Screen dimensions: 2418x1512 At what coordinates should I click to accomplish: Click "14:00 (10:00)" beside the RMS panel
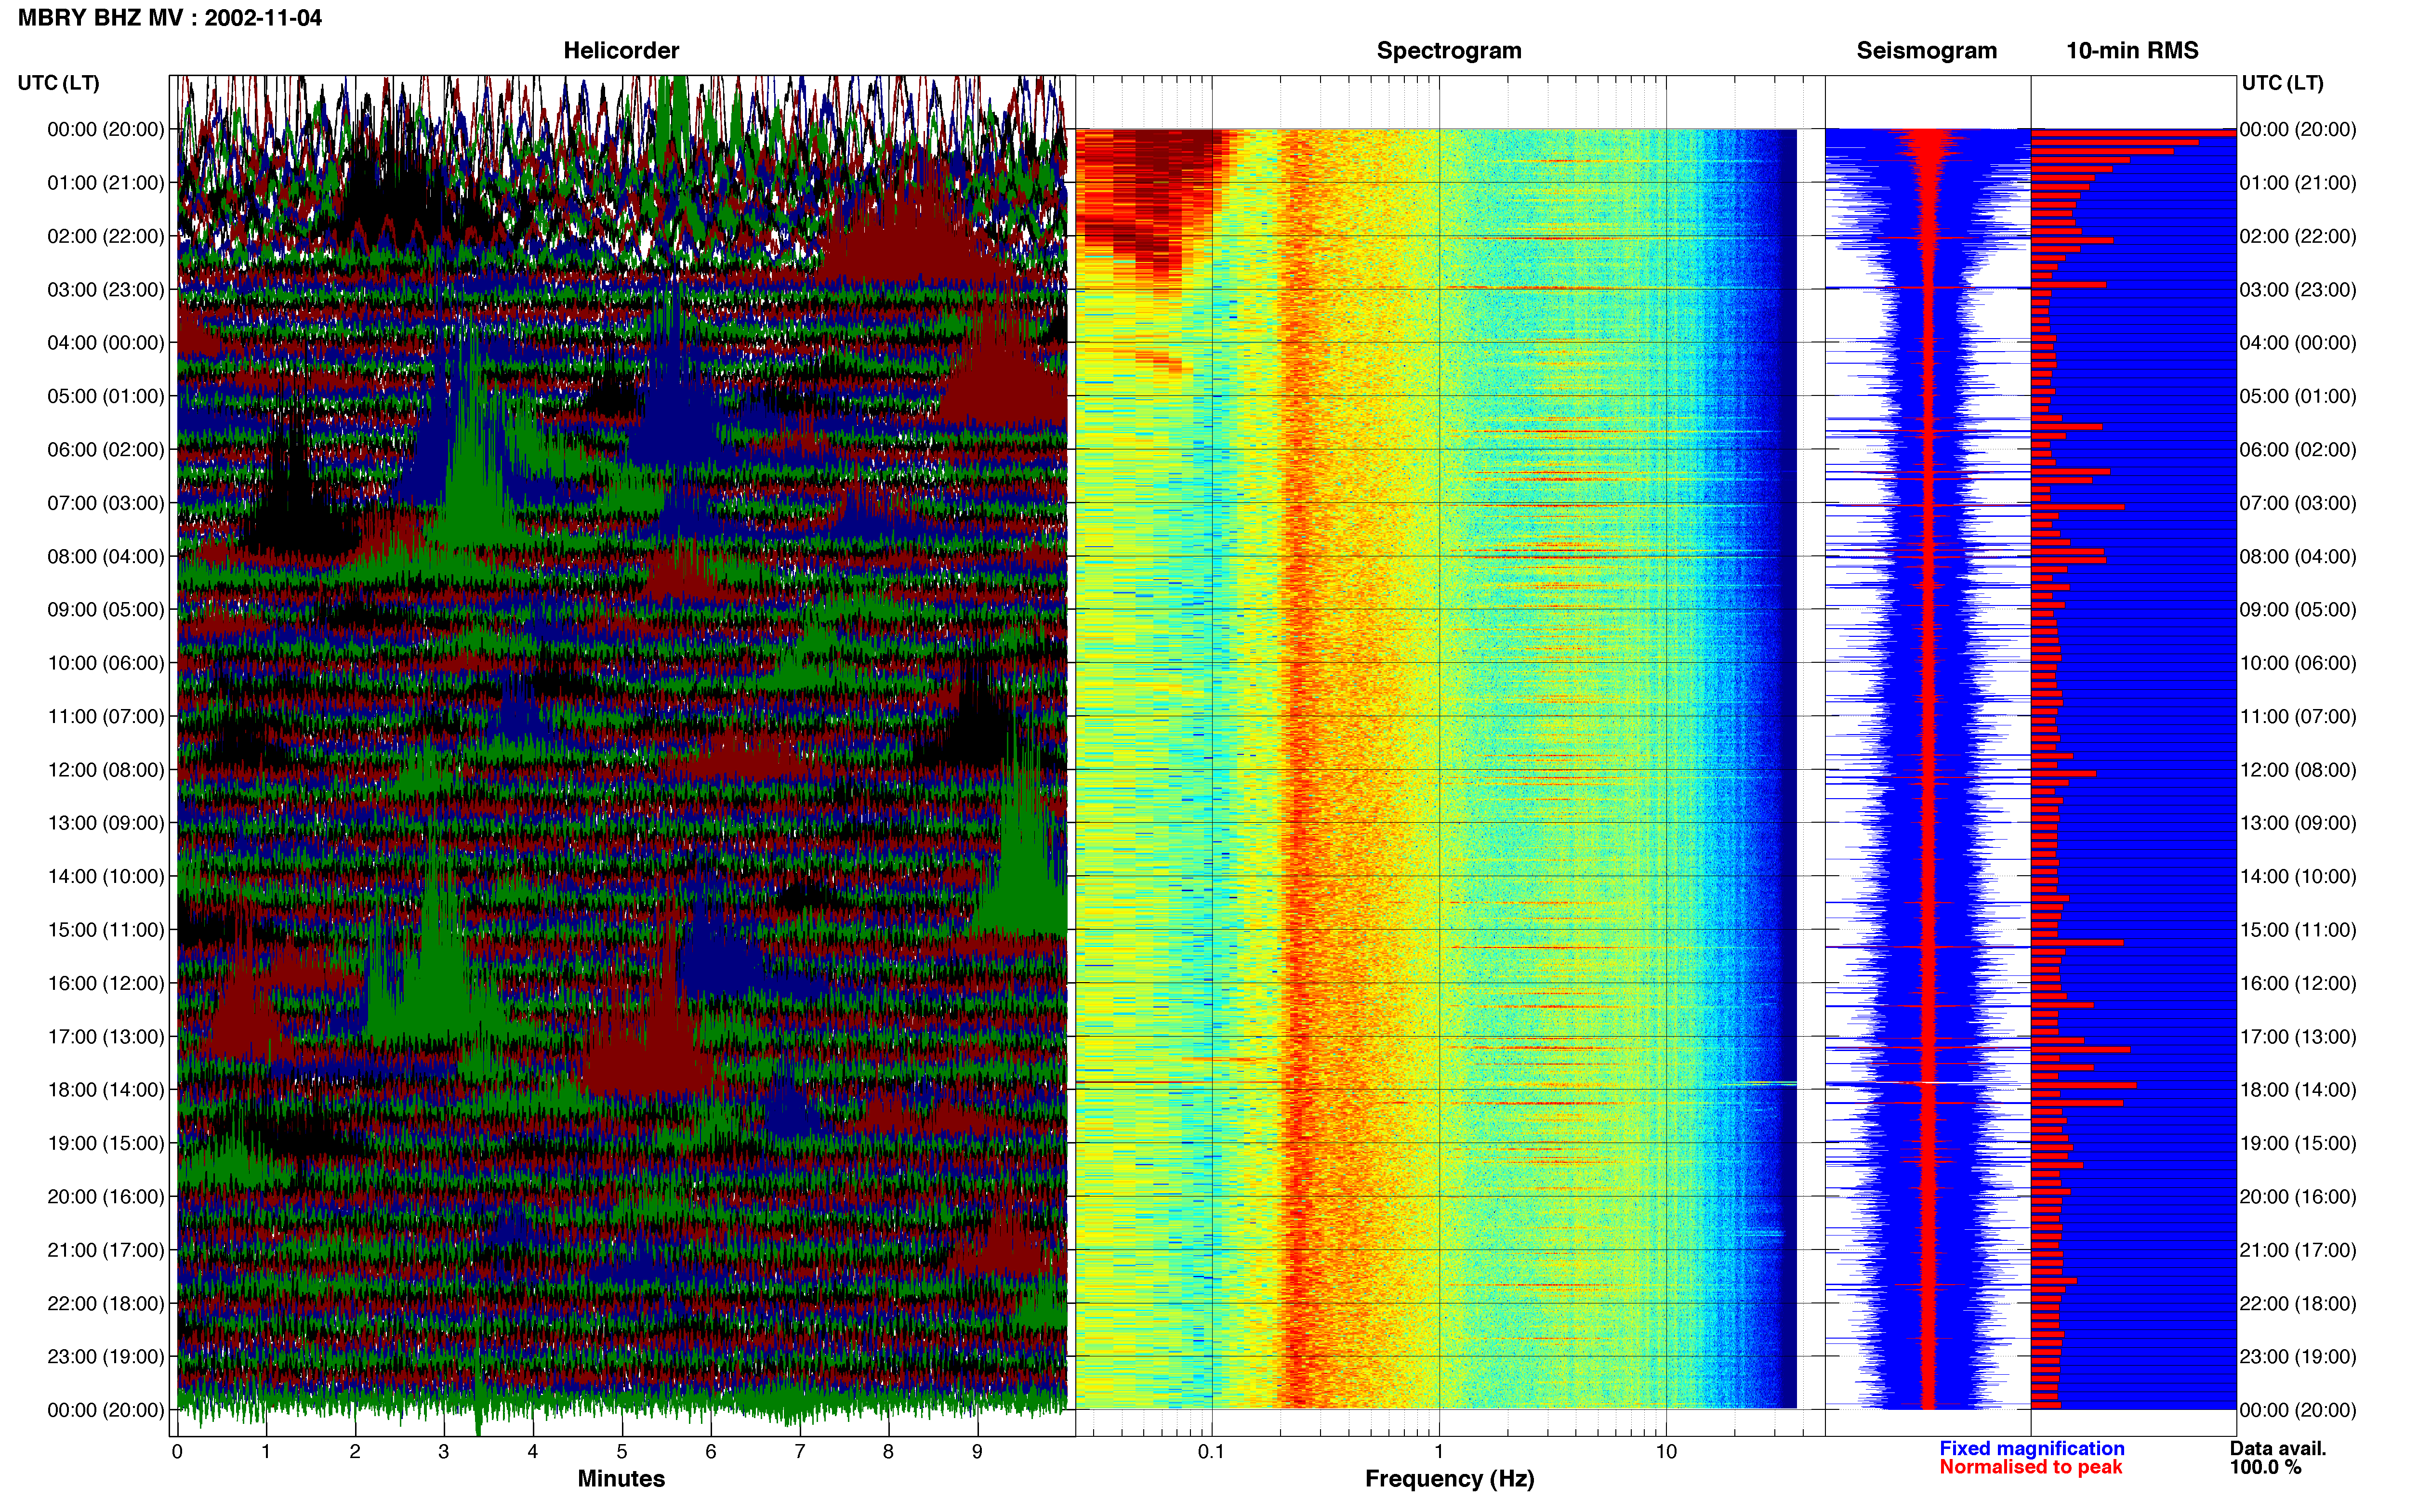tap(2298, 877)
